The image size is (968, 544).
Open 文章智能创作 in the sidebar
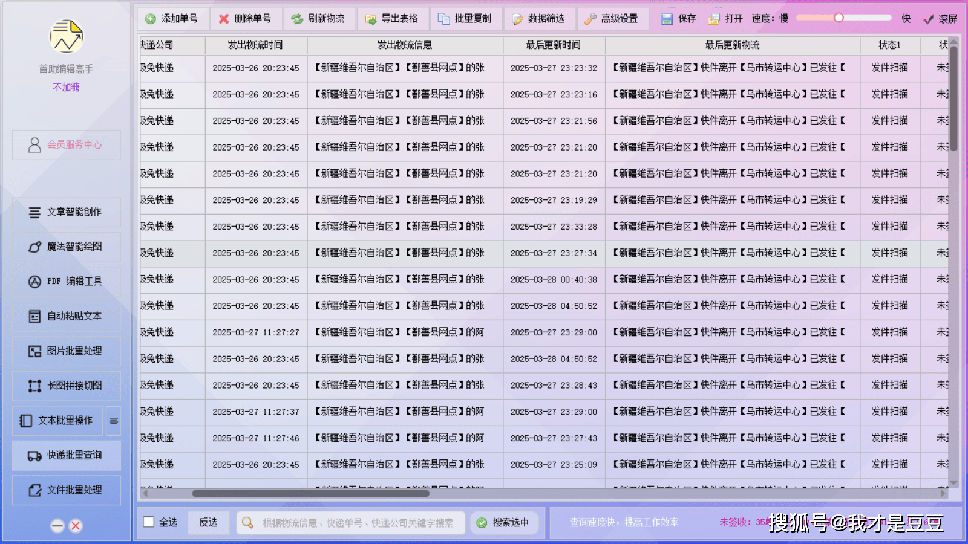tap(67, 212)
